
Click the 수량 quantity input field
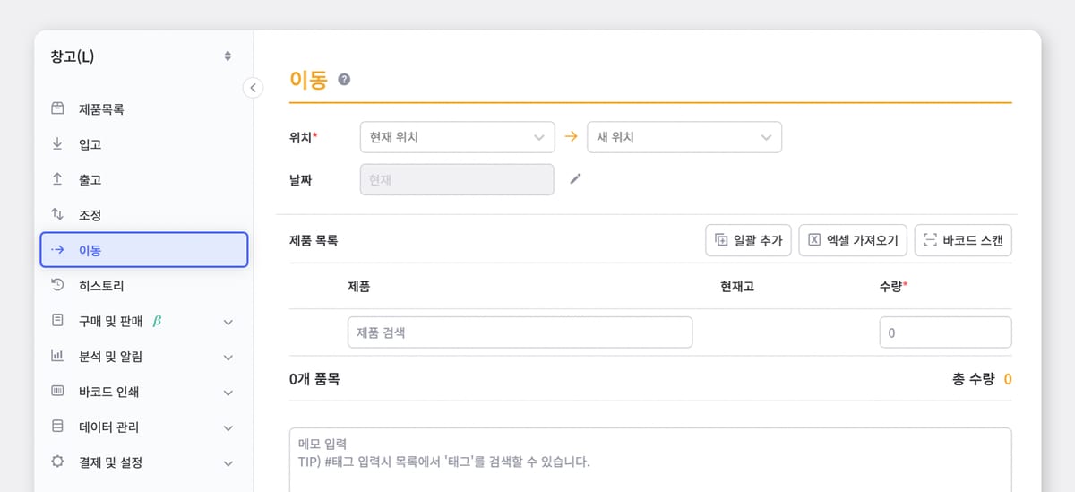pos(945,332)
